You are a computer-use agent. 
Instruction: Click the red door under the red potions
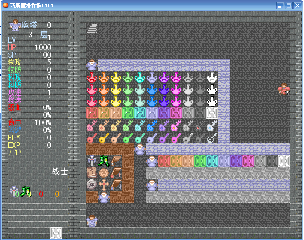click(92, 113)
